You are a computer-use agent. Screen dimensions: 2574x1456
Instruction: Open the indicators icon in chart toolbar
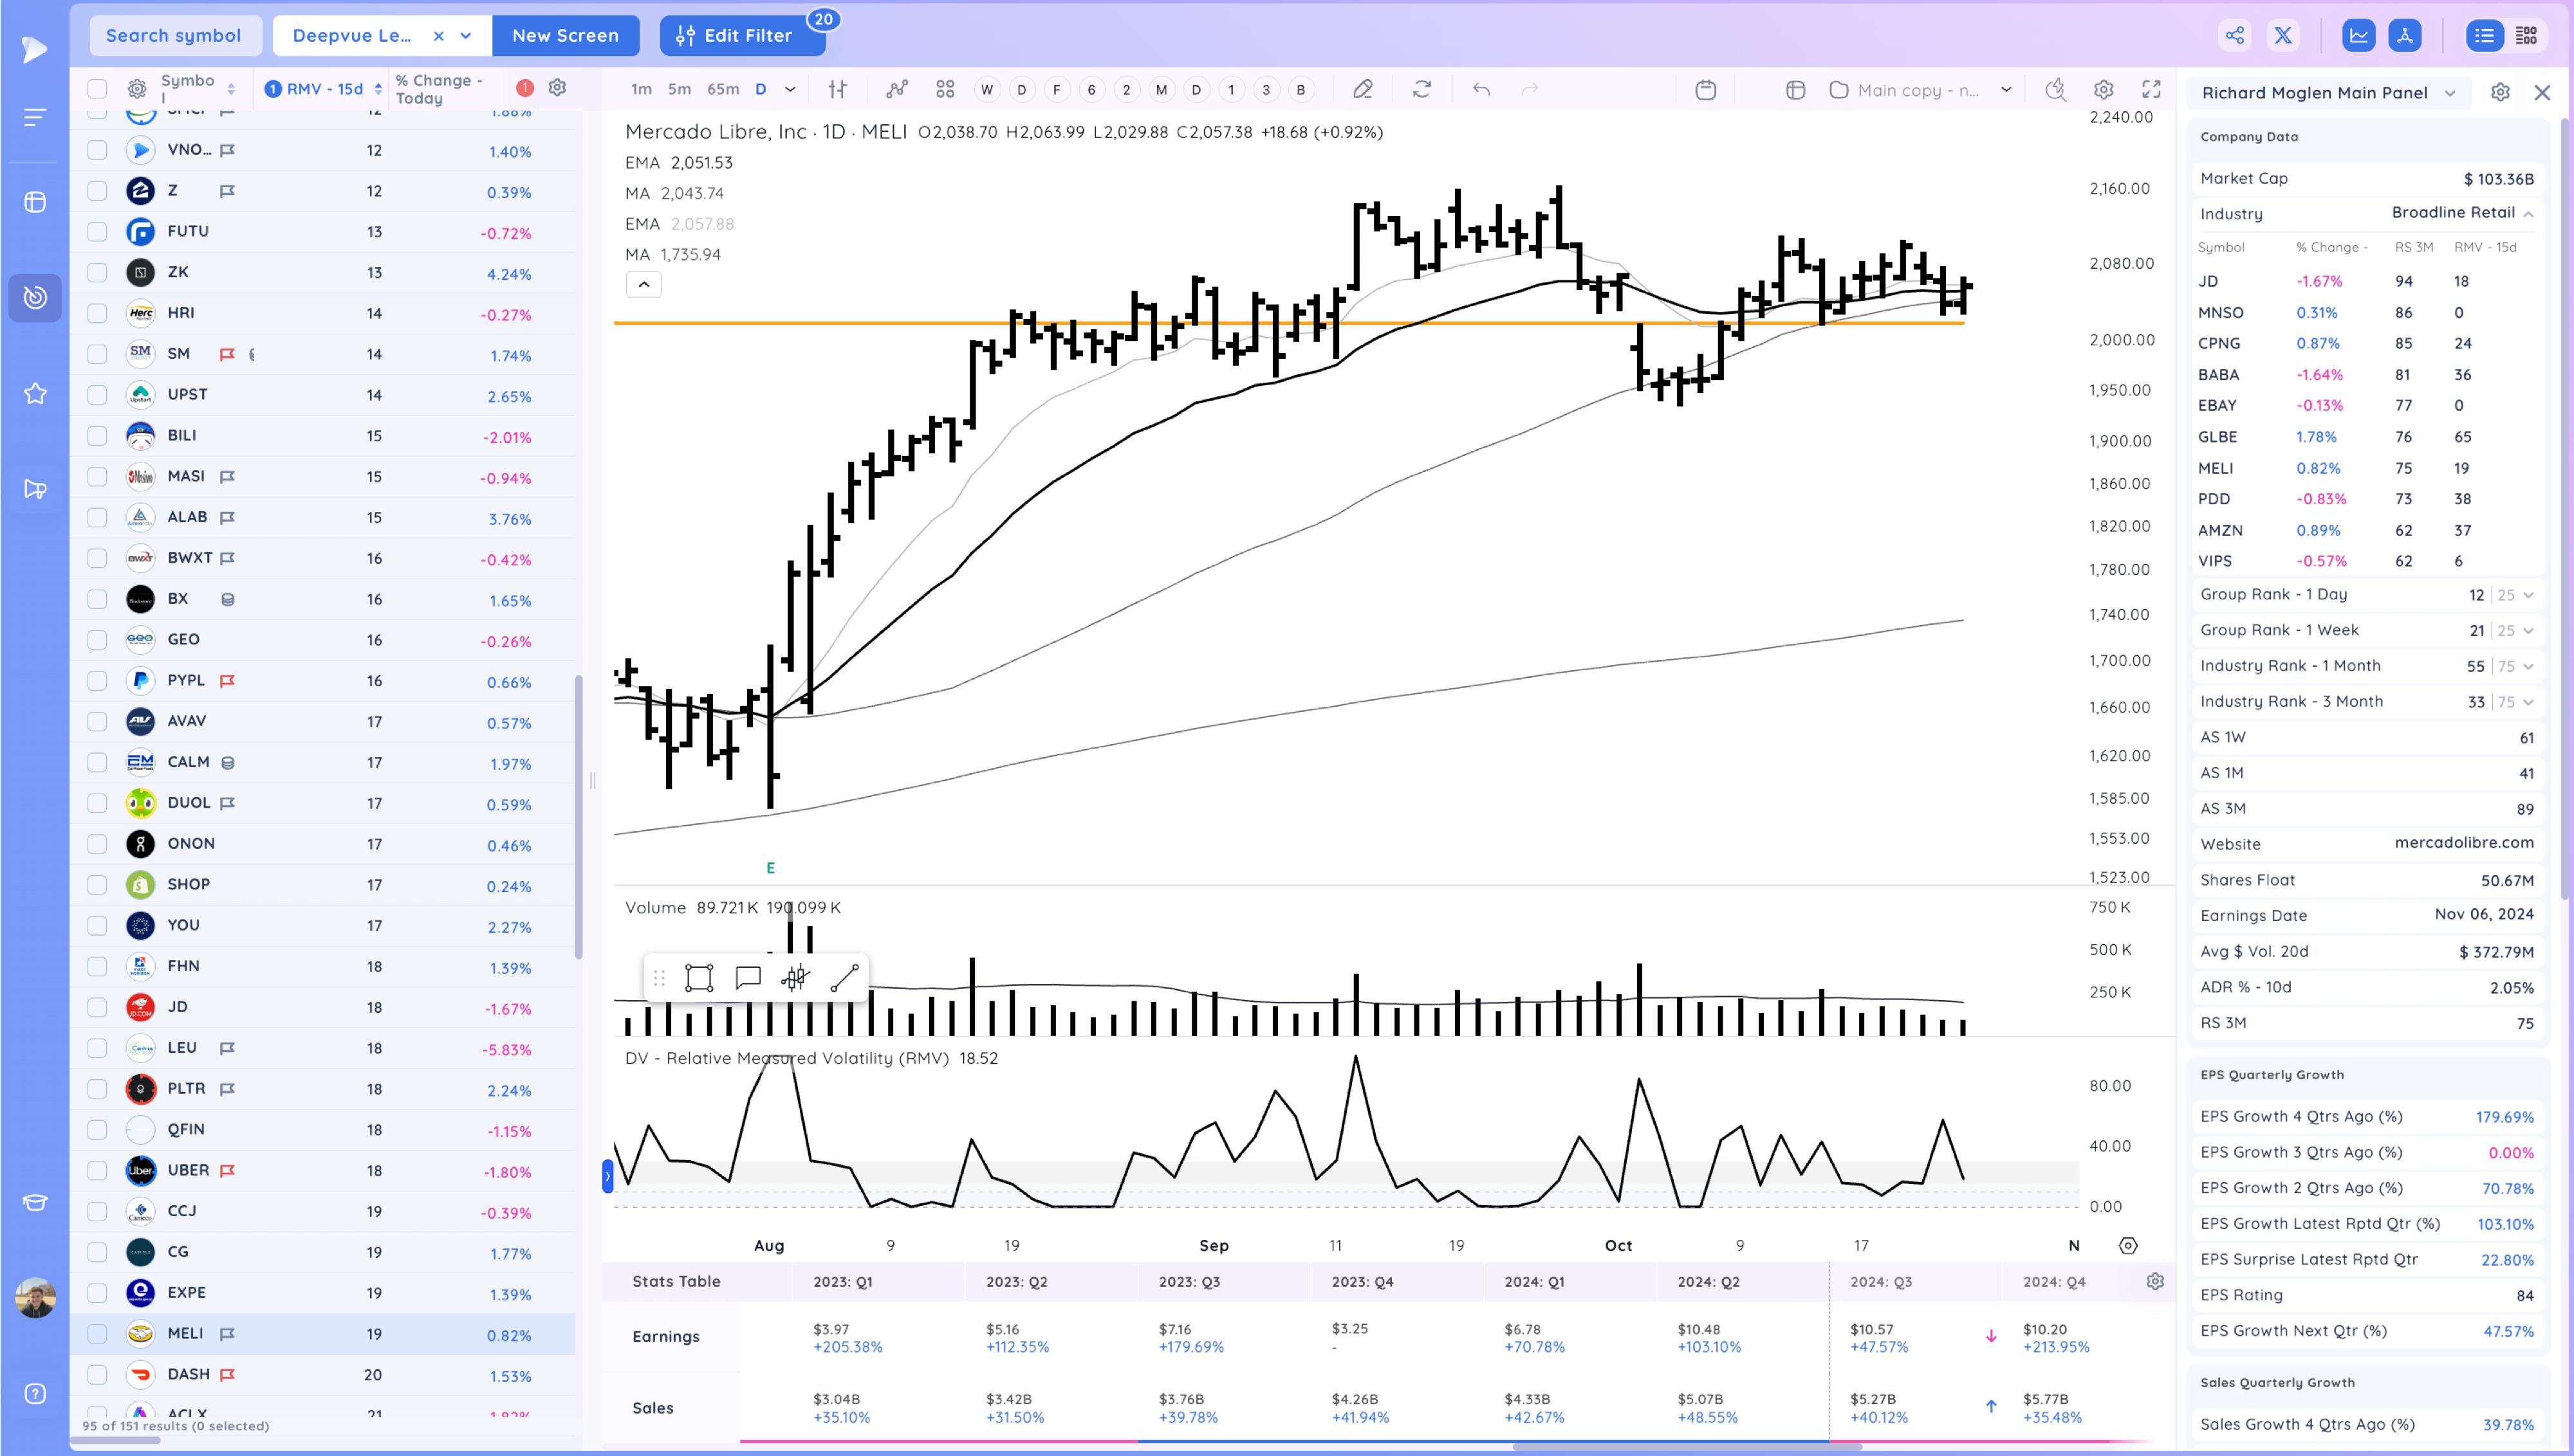896,90
